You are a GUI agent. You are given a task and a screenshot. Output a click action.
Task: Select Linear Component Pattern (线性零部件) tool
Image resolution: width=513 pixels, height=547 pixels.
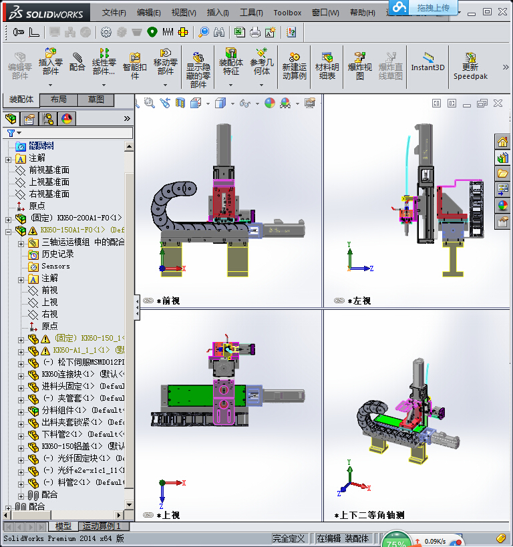[x=104, y=61]
